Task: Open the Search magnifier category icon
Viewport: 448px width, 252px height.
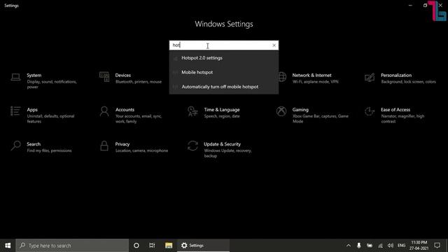Action: tap(15, 146)
